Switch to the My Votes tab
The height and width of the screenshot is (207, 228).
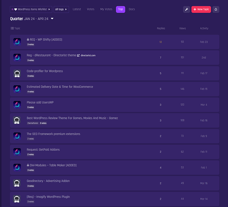click(106, 9)
